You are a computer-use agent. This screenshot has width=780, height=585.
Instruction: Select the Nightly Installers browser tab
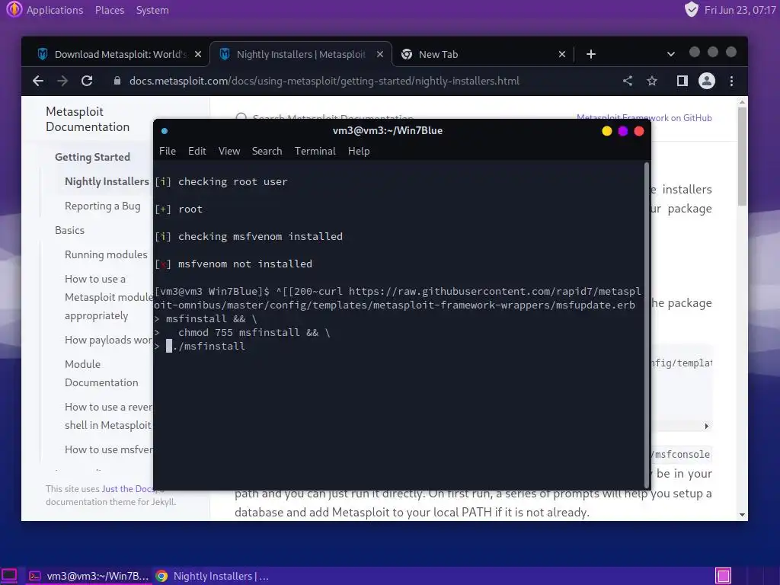pyautogui.click(x=301, y=54)
